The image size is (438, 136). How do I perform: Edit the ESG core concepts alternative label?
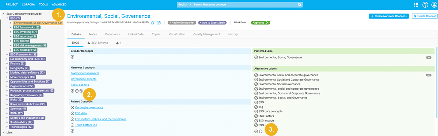click(x=256, y=111)
